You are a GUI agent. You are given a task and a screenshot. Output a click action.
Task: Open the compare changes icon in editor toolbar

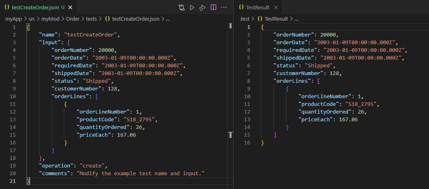click(182, 8)
